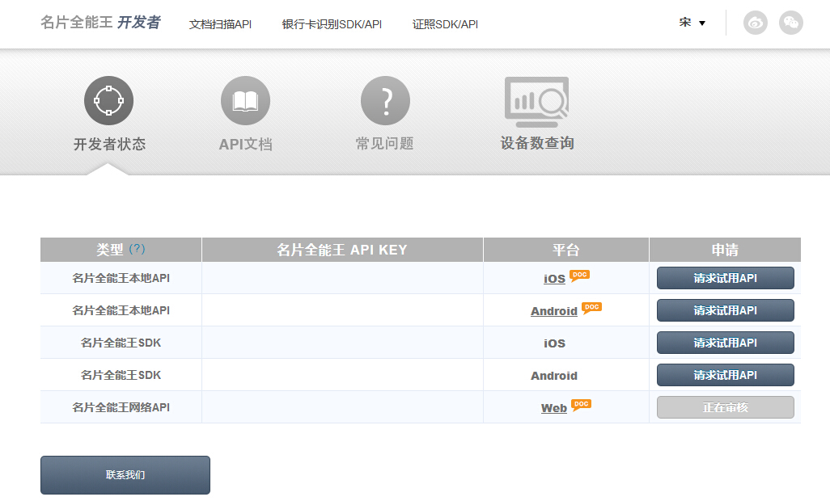Click the 常见问题 question mark icon
Screen dimensions: 830x501
pyautogui.click(x=385, y=101)
